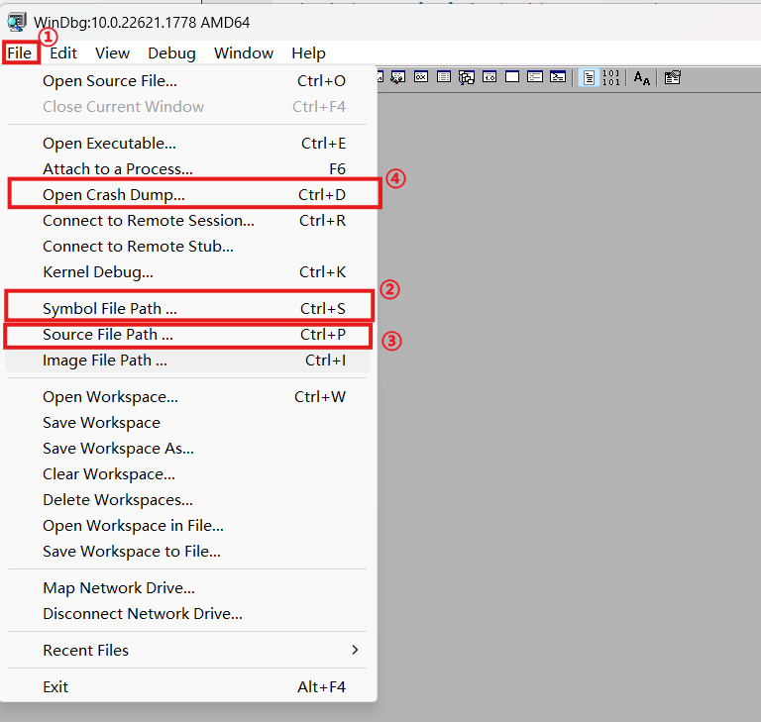Choose Open Workspace in File...
Image resolution: width=761 pixels, height=722 pixels.
(x=188, y=526)
